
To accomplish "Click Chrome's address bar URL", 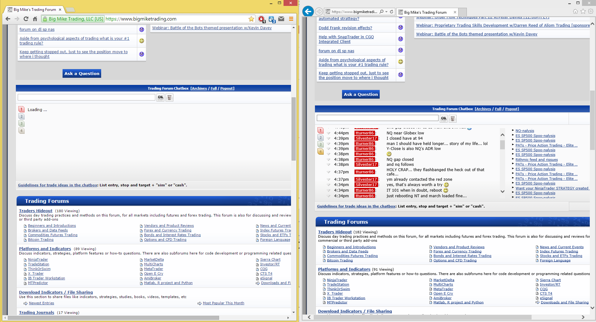I will pyautogui.click(x=141, y=19).
